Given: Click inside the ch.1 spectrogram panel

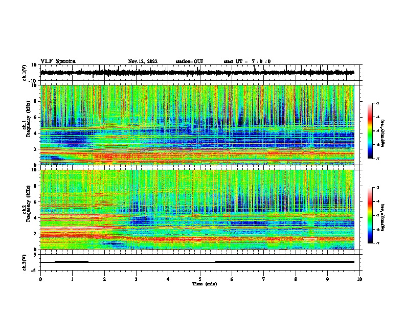Looking at the screenshot, I should pos(197,125).
